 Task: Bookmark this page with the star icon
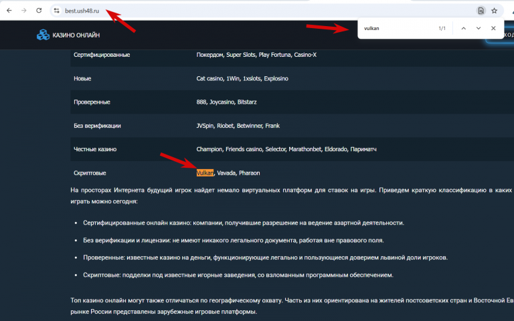[x=495, y=11]
